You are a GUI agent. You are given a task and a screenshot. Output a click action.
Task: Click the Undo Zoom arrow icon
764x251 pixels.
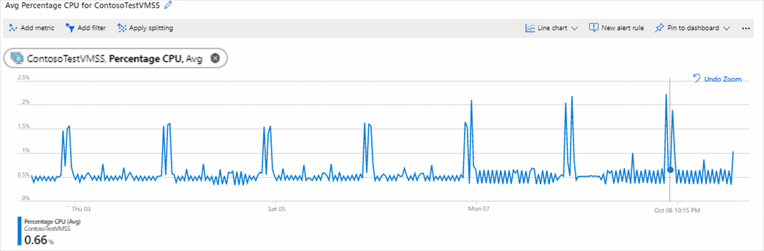coord(697,78)
